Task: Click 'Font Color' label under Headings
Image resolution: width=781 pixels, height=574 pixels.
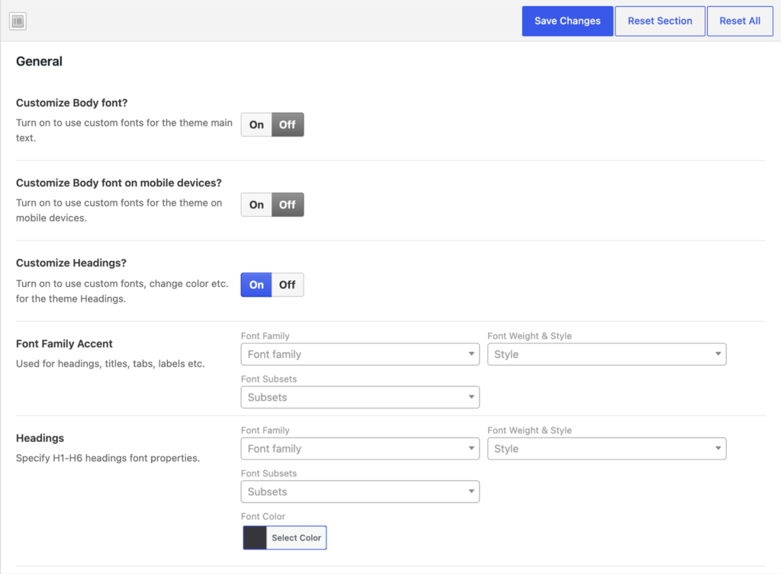Action: click(263, 516)
